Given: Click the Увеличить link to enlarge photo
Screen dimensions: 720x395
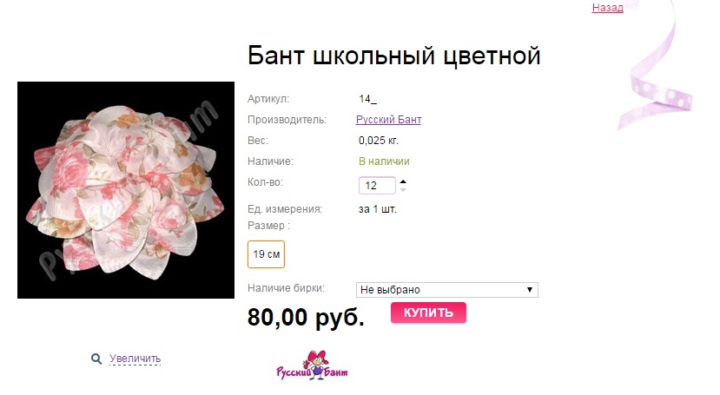Looking at the screenshot, I should (x=135, y=359).
